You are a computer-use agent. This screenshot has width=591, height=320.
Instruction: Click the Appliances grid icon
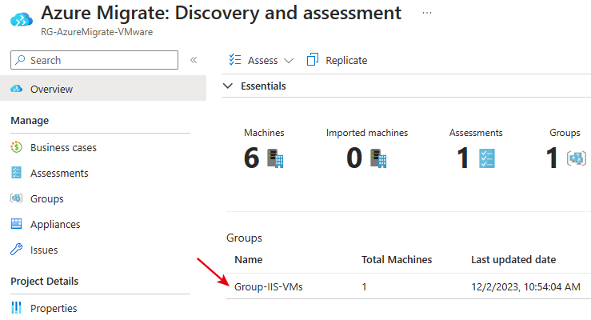[x=17, y=224]
